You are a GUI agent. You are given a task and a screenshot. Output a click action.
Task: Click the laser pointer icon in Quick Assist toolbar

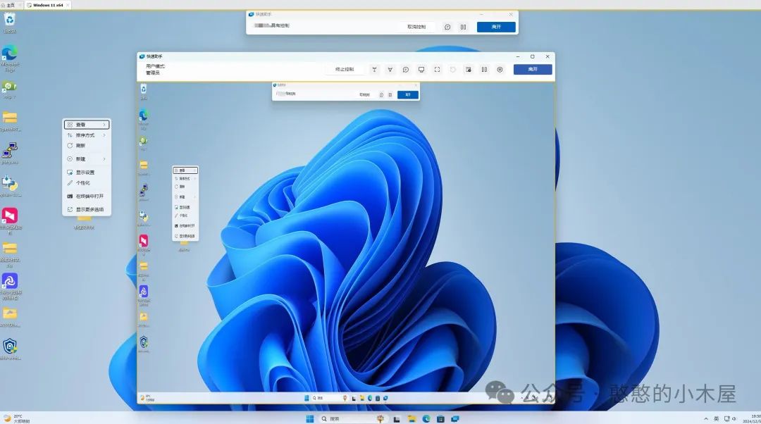click(374, 70)
